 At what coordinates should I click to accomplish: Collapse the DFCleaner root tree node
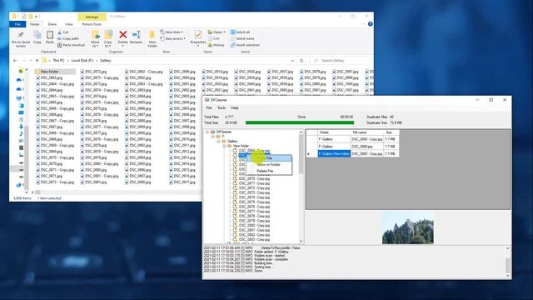pos(207,132)
